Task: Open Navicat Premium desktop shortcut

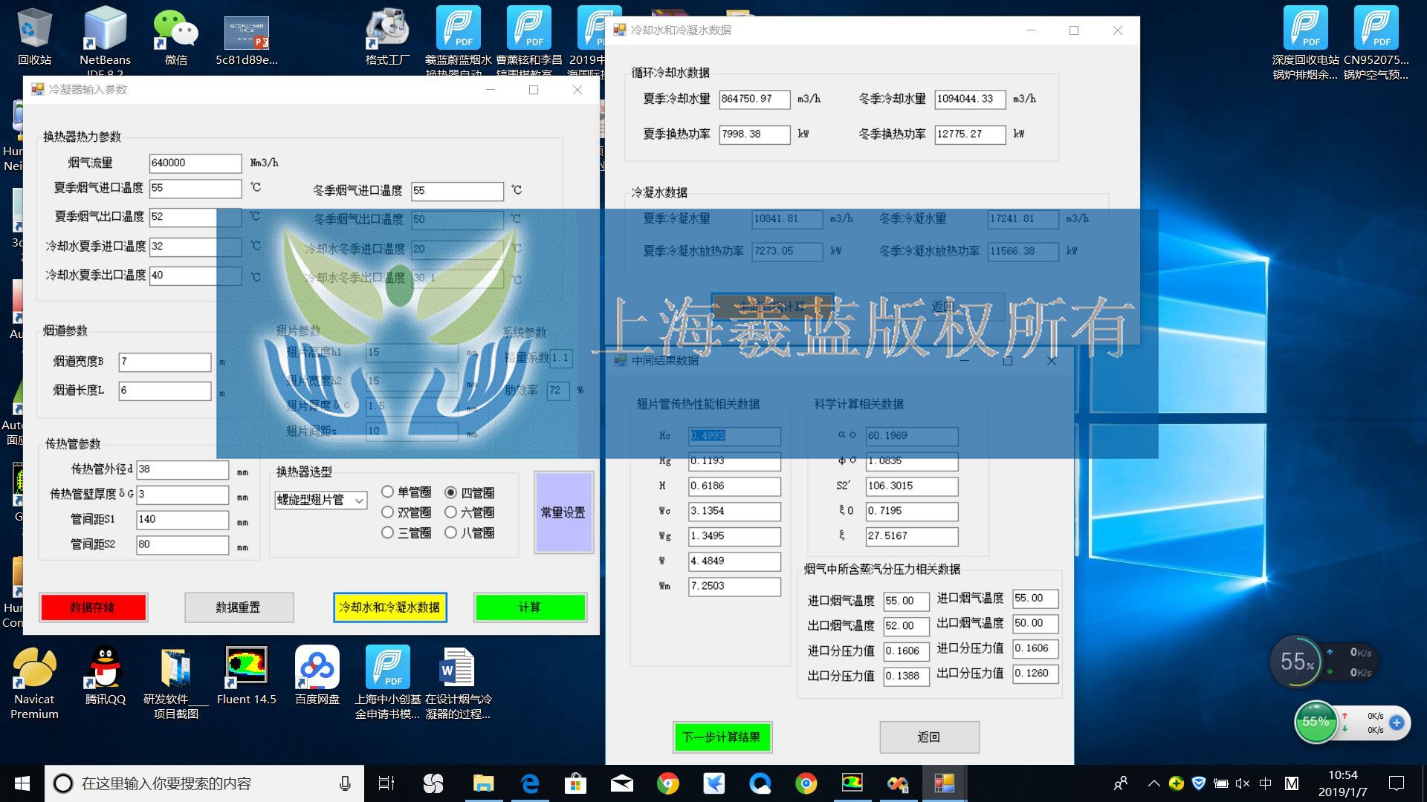Action: point(34,683)
